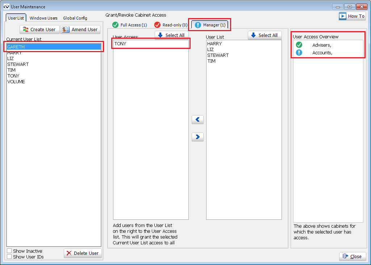Pick LIZ in the right User List
371x265 pixels.
coord(244,49)
